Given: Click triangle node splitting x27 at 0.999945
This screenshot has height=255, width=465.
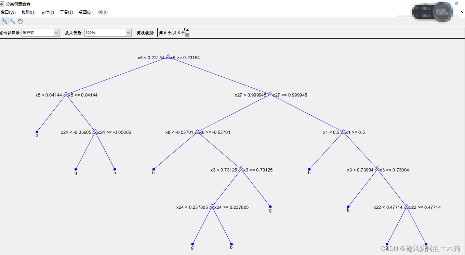Looking at the screenshot, I should coord(270,94).
